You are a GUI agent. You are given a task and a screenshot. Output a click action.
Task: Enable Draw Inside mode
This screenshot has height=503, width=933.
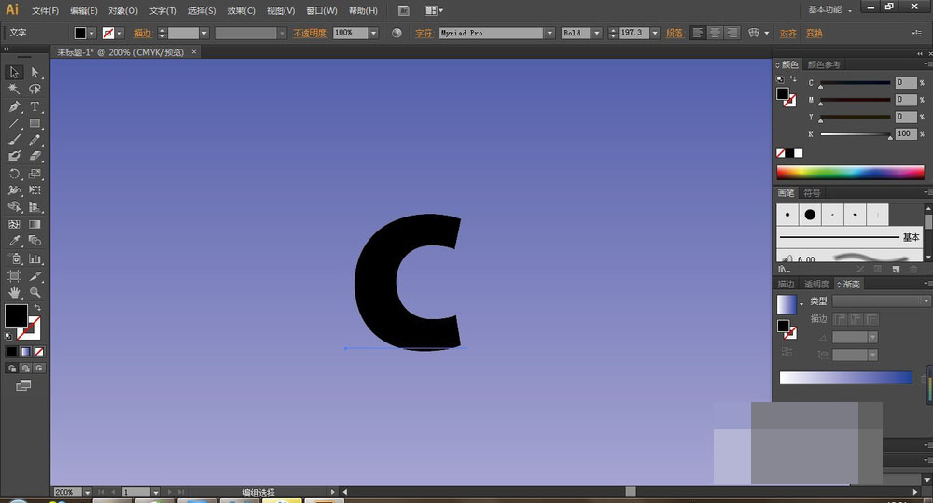[x=38, y=368]
